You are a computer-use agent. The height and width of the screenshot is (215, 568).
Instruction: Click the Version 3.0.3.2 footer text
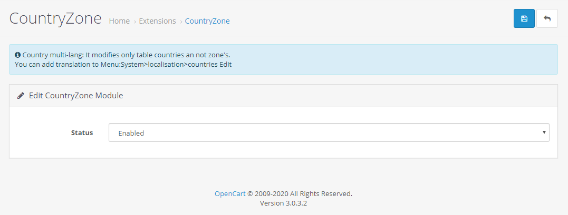pyautogui.click(x=283, y=203)
